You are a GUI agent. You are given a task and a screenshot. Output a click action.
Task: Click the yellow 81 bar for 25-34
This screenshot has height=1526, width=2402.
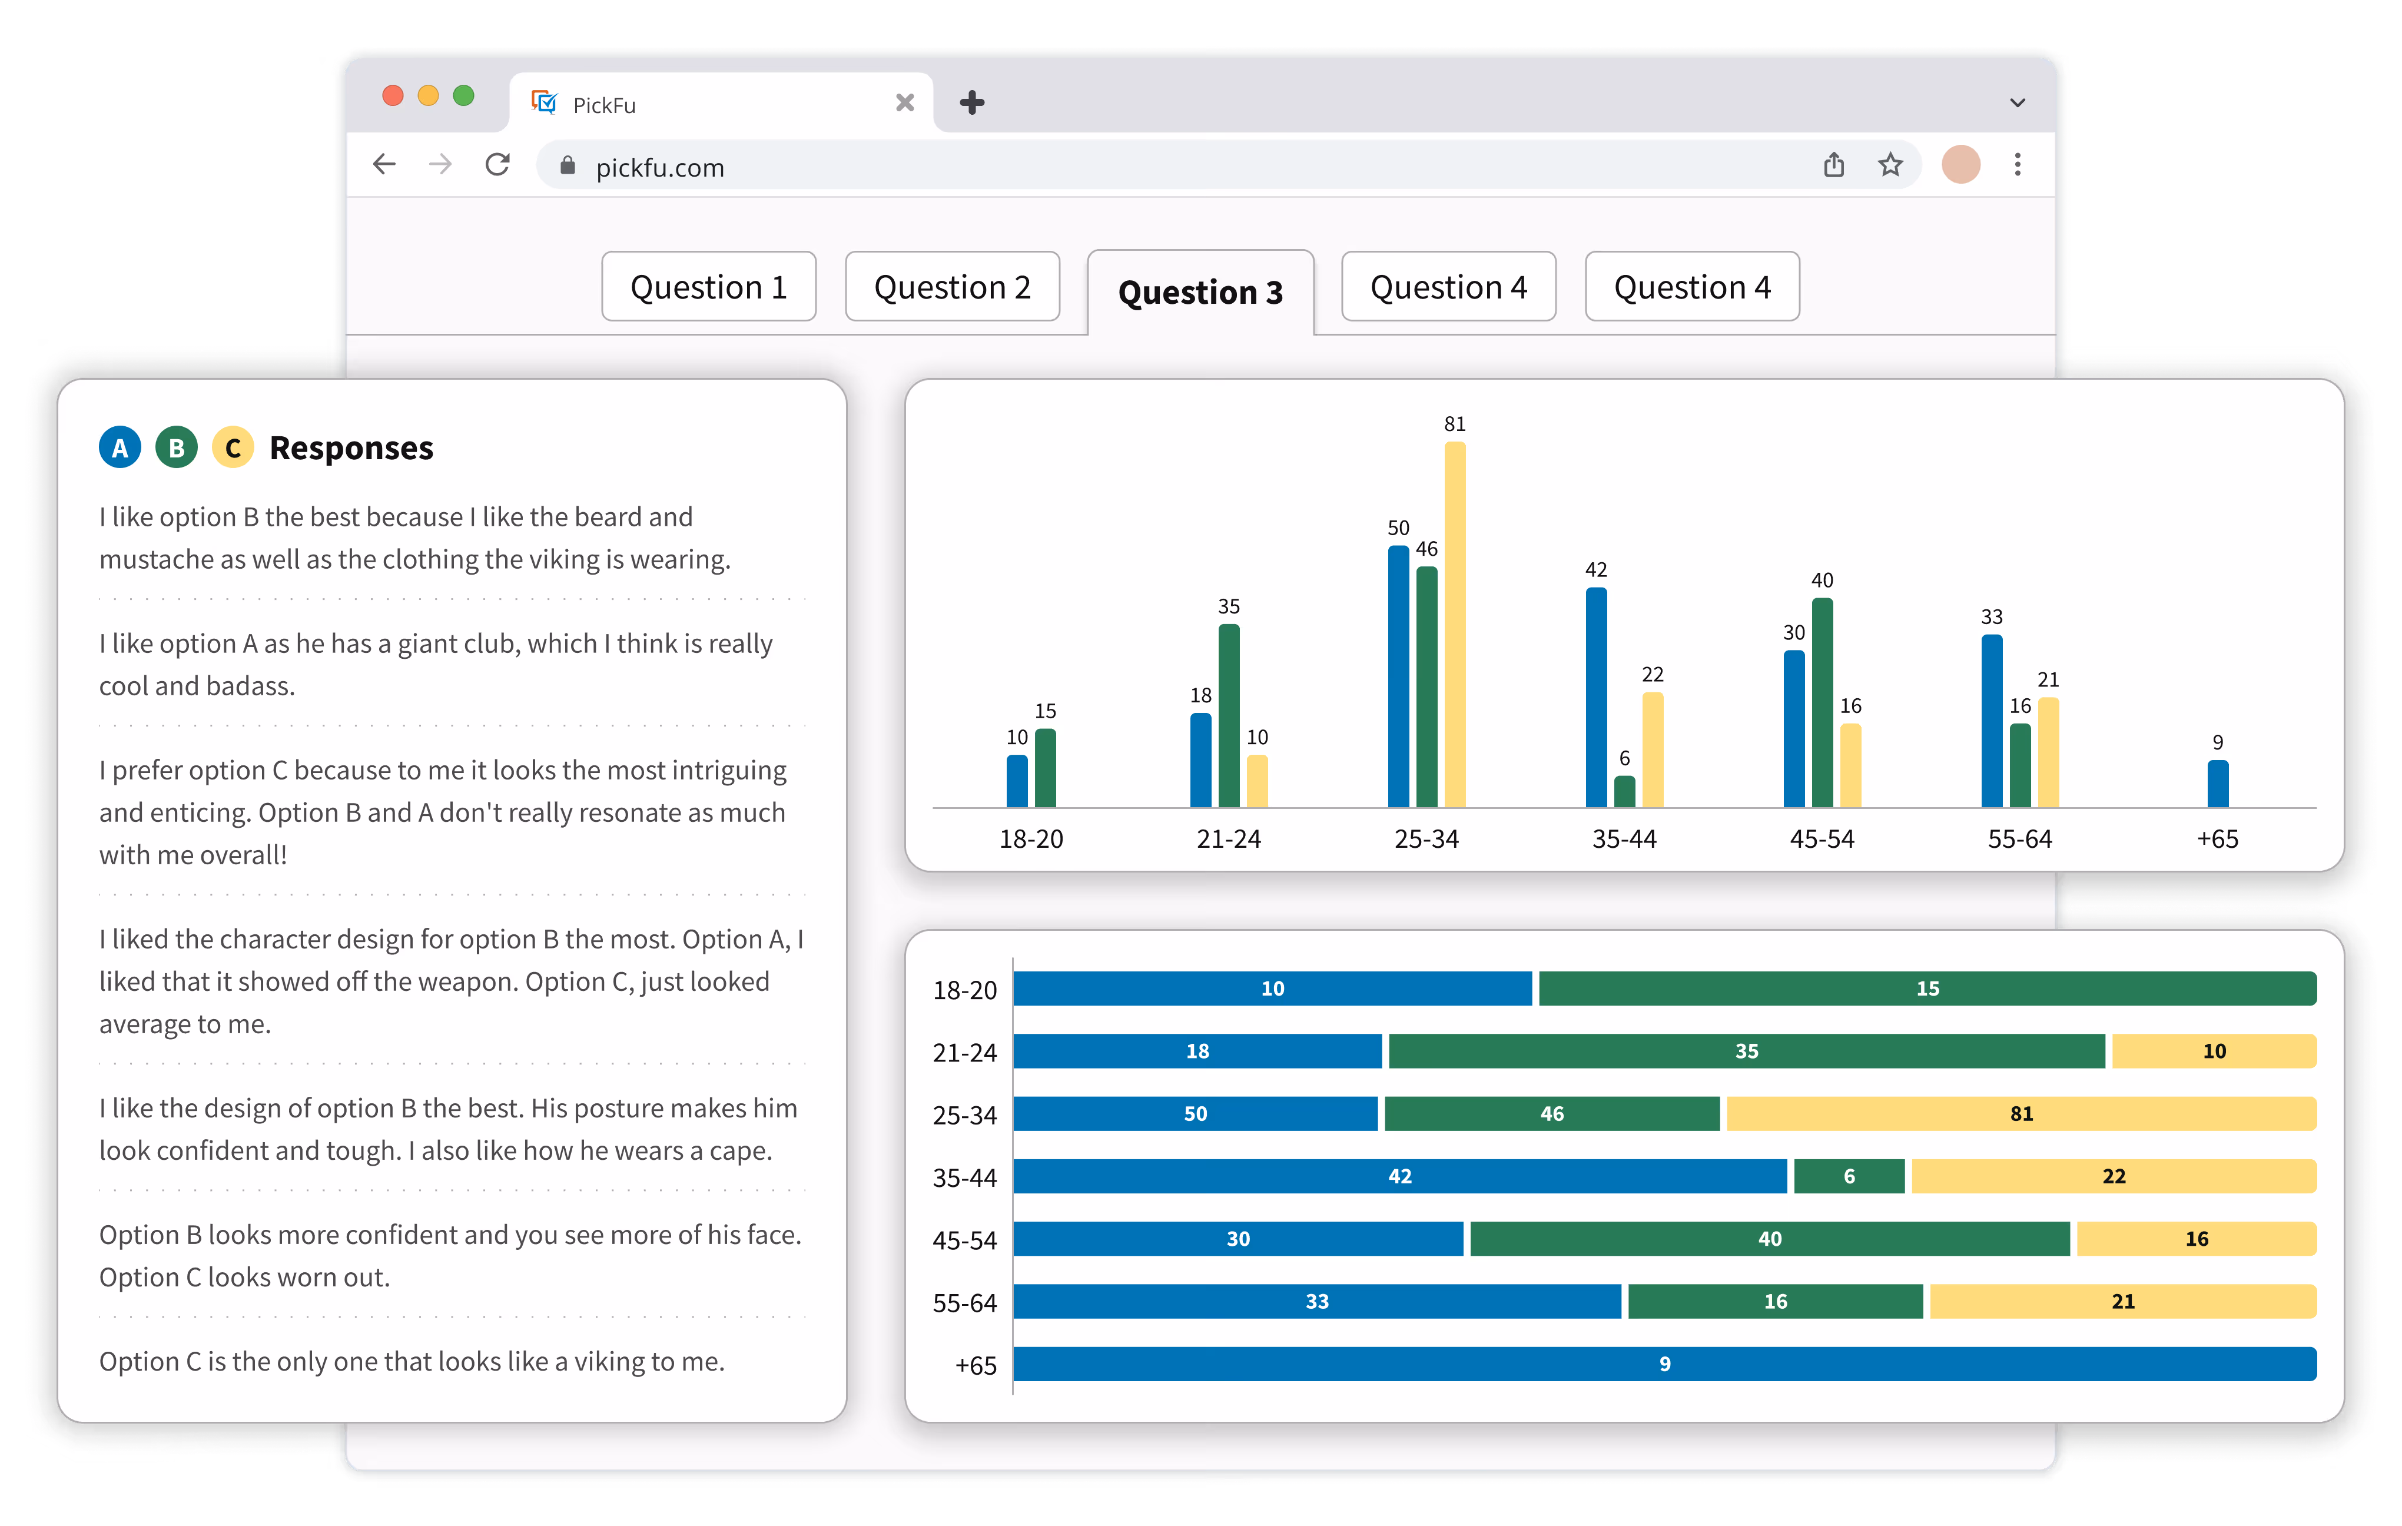tap(1454, 625)
